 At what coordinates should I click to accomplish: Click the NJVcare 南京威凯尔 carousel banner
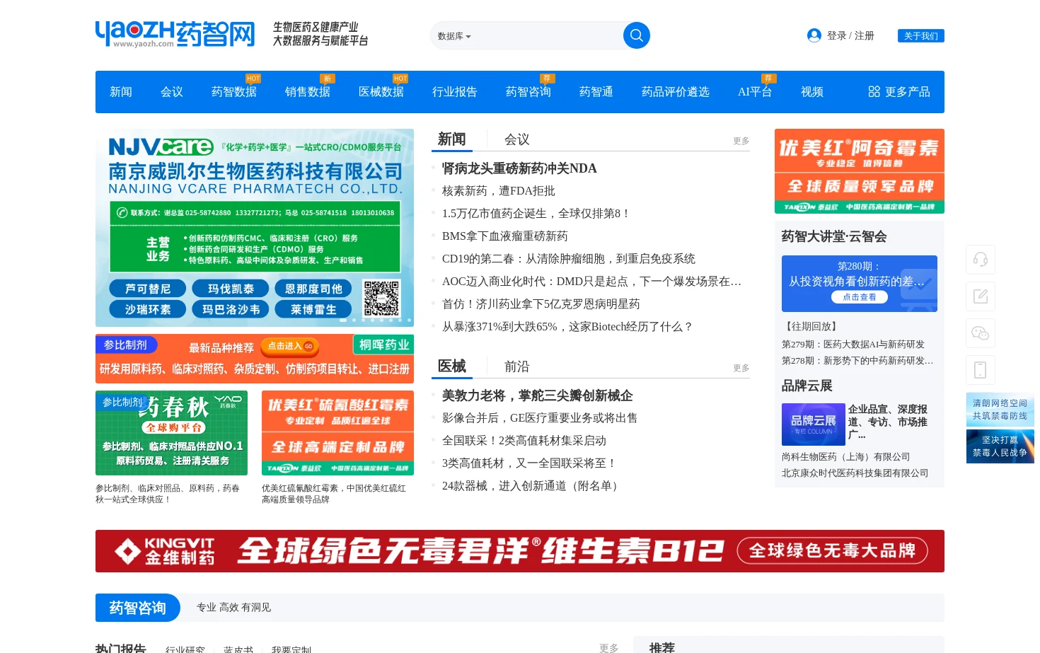pos(255,228)
